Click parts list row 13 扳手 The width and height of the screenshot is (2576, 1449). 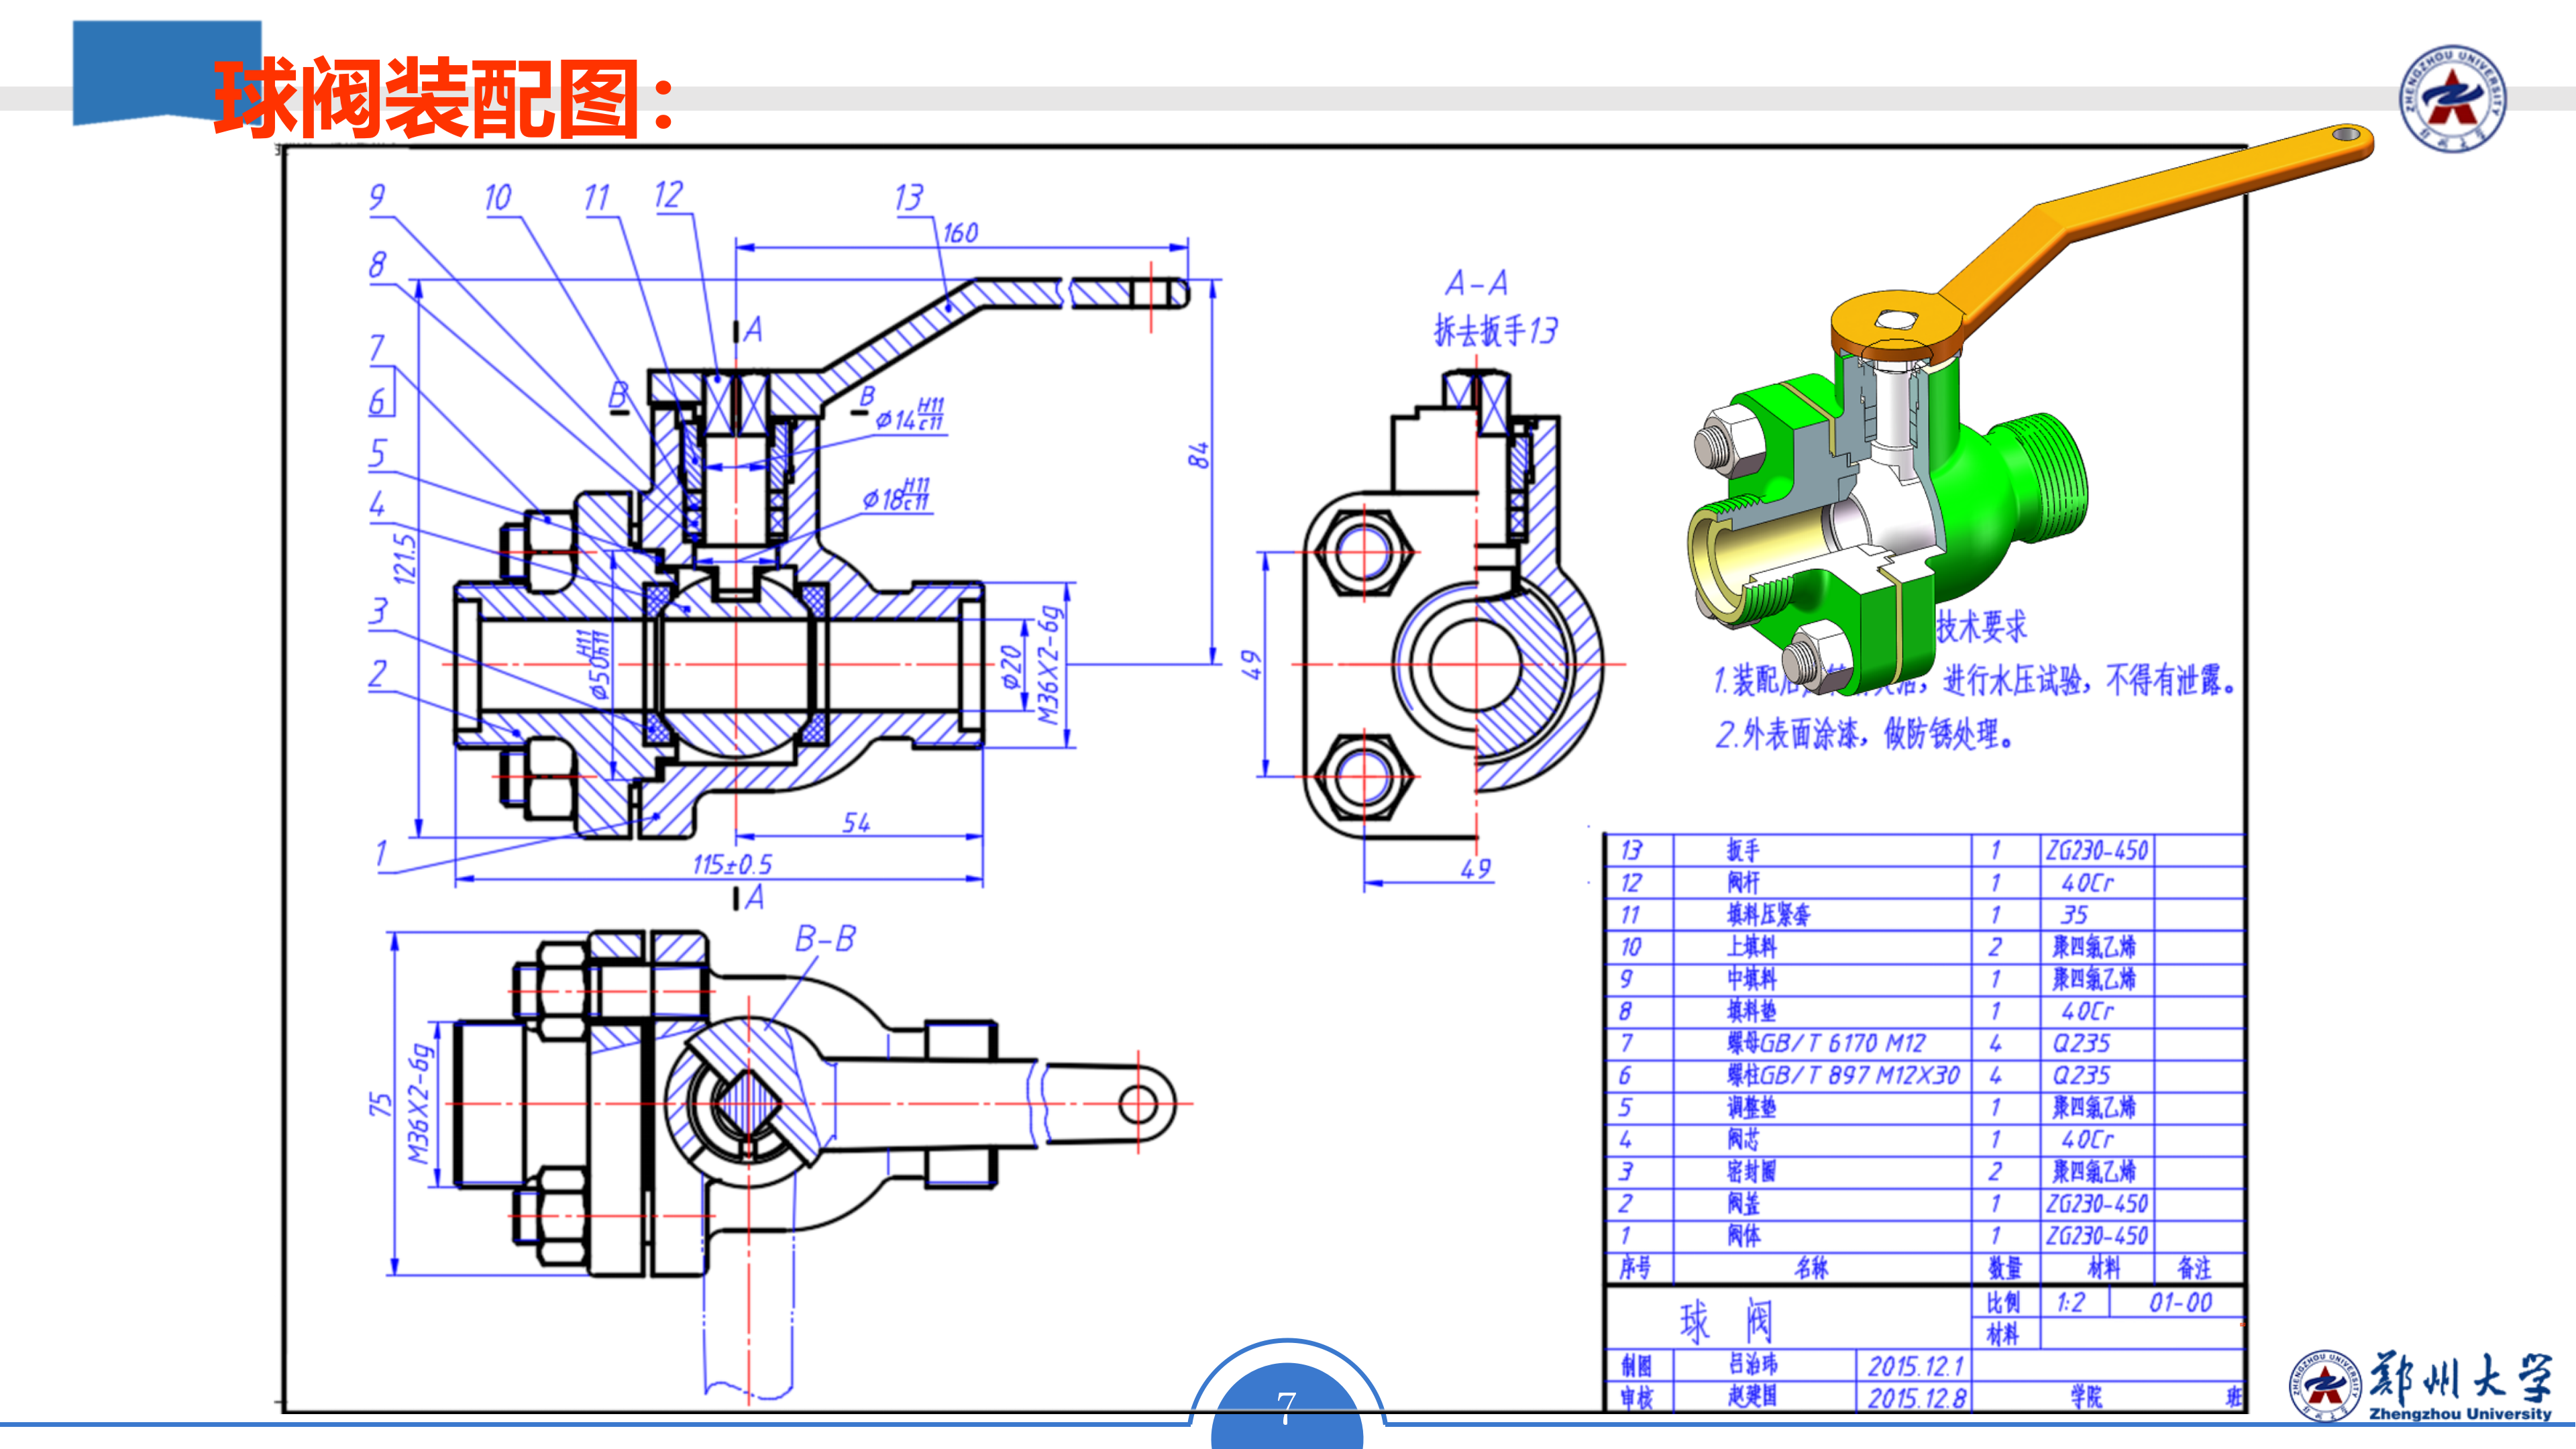click(1743, 850)
